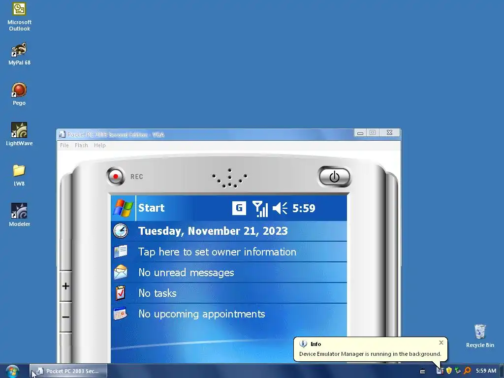Click the 5:59 AM taskbar clock
Image resolution: width=504 pixels, height=378 pixels.
[486, 371]
